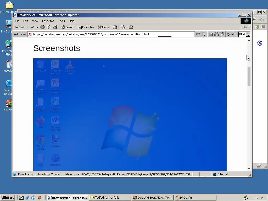This screenshot has width=268, height=201.
Task: Print the page with the printer icon
Action: click(x=131, y=27)
